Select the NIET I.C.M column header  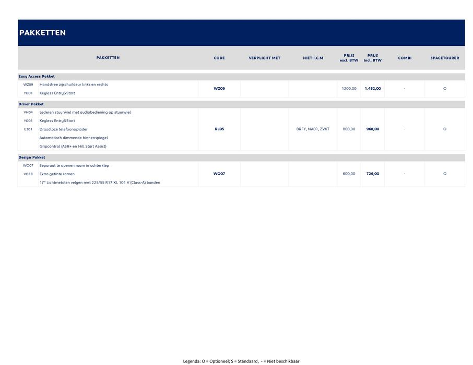click(x=313, y=58)
